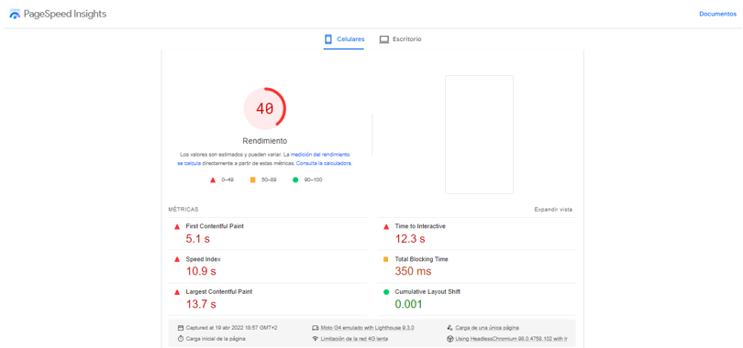The height and width of the screenshot is (348, 743).
Task: Click 'Limitación de la red 4G lenta'
Action: [x=354, y=339]
